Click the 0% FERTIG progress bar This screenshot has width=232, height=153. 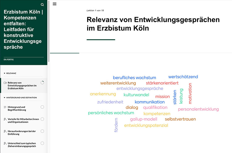tap(24, 57)
